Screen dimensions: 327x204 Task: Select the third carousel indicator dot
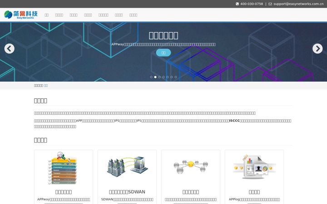point(159,77)
